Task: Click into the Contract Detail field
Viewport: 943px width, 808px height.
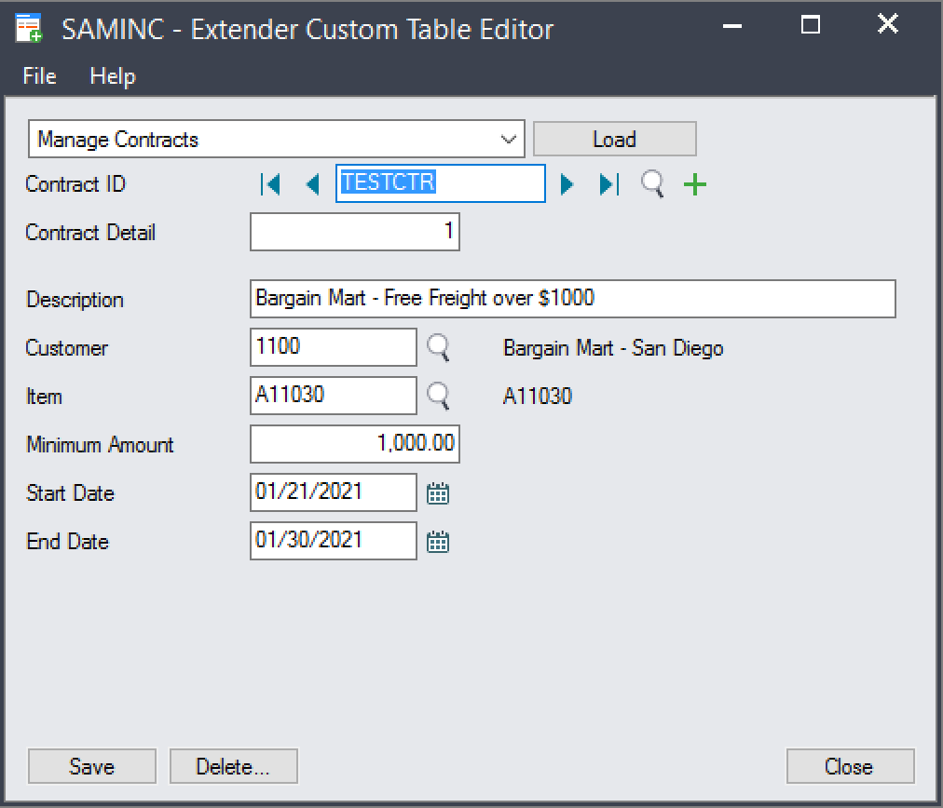Action: [355, 231]
